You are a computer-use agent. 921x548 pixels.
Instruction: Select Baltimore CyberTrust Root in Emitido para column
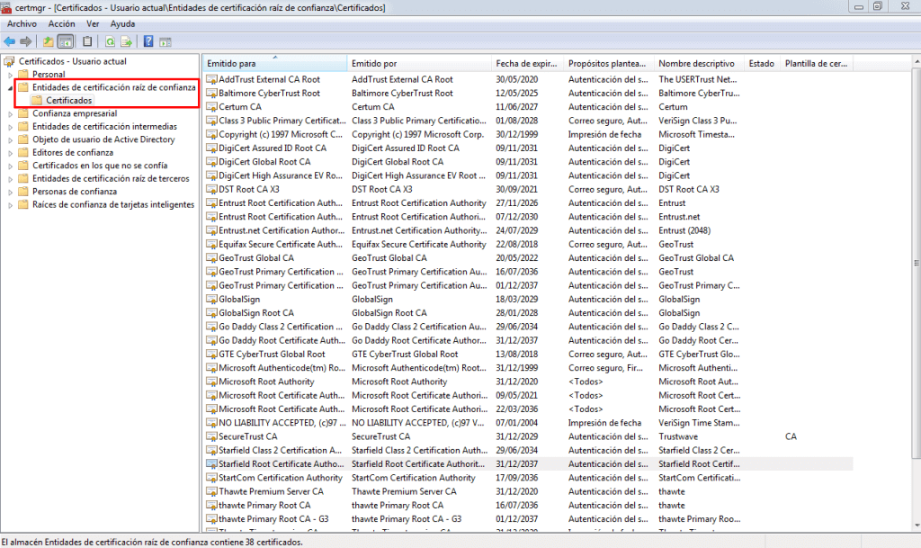click(x=269, y=93)
